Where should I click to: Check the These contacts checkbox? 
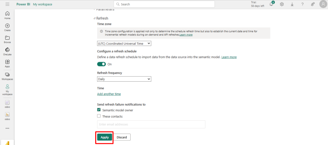point(99,116)
